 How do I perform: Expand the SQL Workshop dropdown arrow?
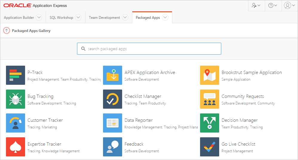pyautogui.click(x=78, y=18)
